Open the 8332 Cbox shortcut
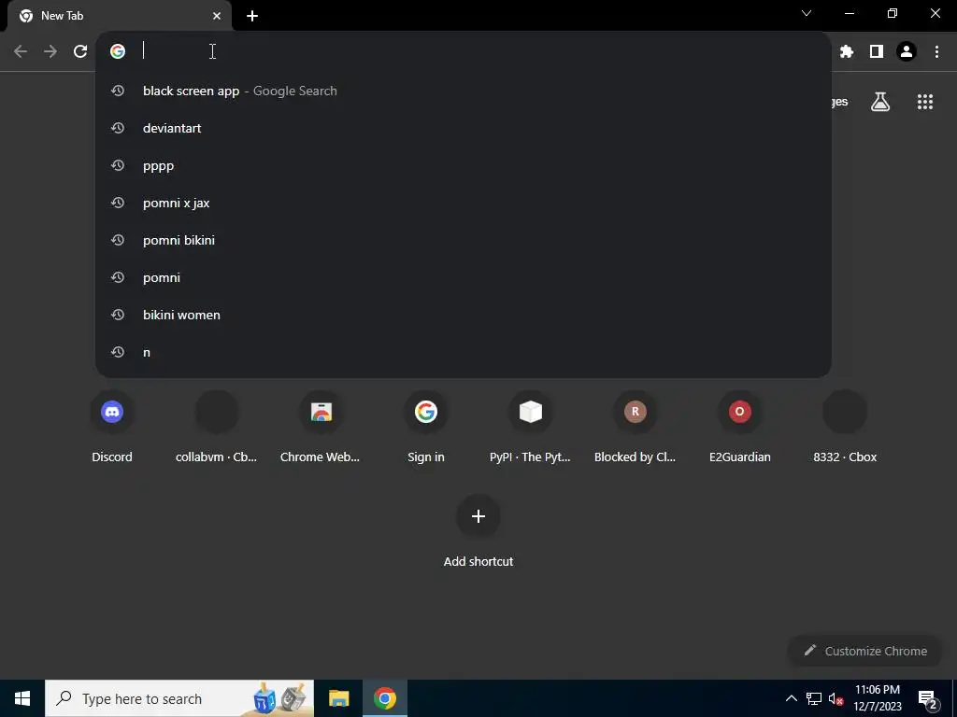The height and width of the screenshot is (717, 957). tap(845, 427)
